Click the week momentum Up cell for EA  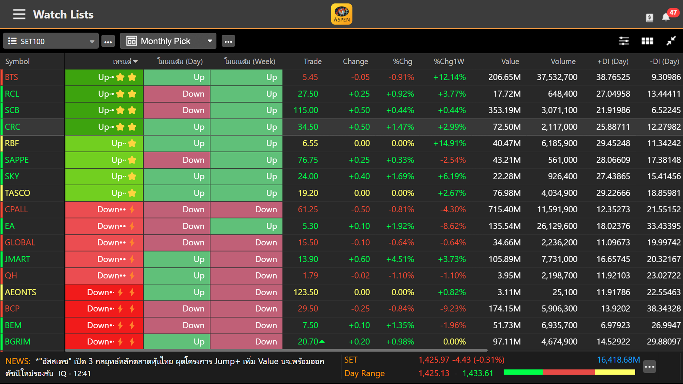[247, 226]
